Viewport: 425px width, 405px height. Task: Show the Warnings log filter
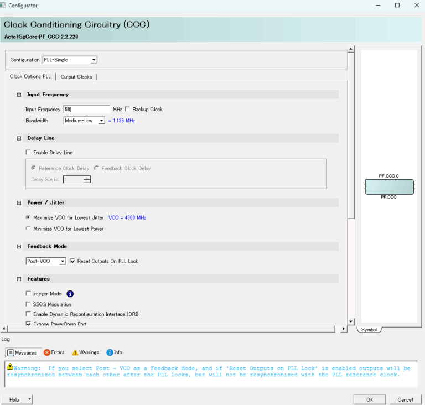click(85, 352)
